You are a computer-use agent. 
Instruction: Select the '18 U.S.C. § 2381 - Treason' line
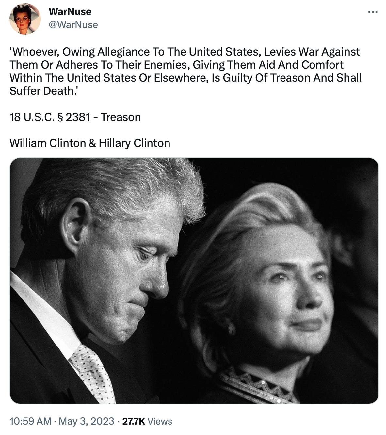75,117
